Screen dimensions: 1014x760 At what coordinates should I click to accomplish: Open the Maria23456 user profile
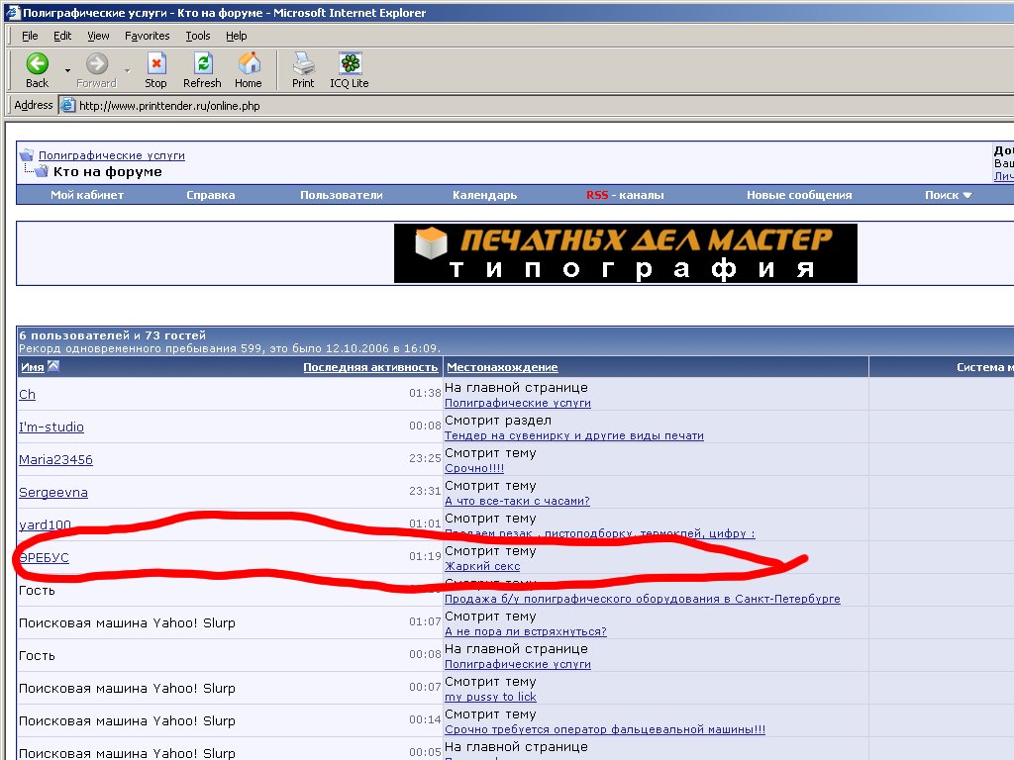click(x=55, y=459)
